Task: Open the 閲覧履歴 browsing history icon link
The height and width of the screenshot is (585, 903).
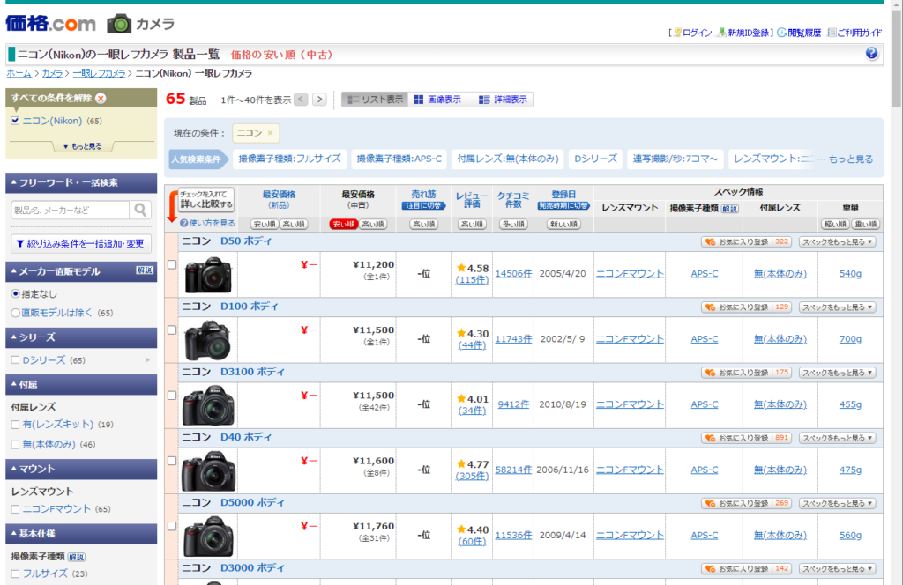Action: point(799,33)
